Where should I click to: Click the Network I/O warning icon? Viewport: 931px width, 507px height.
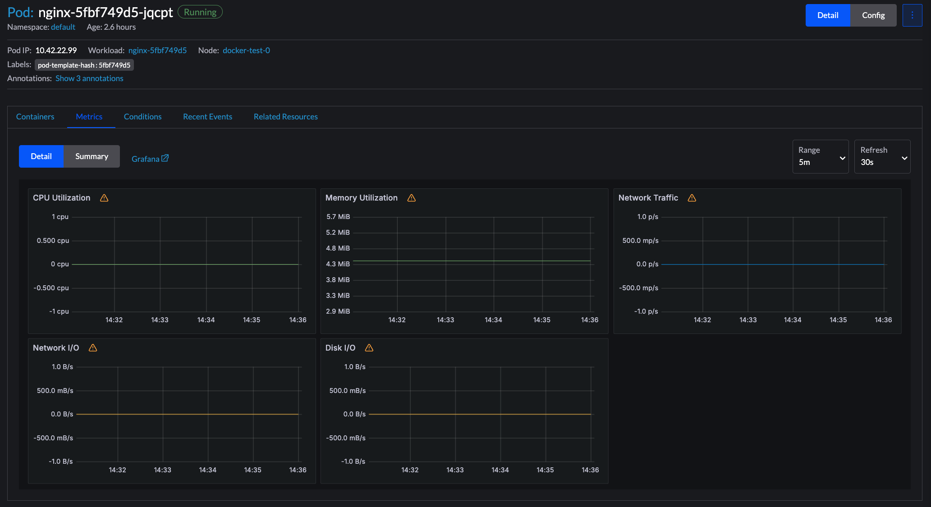click(93, 348)
